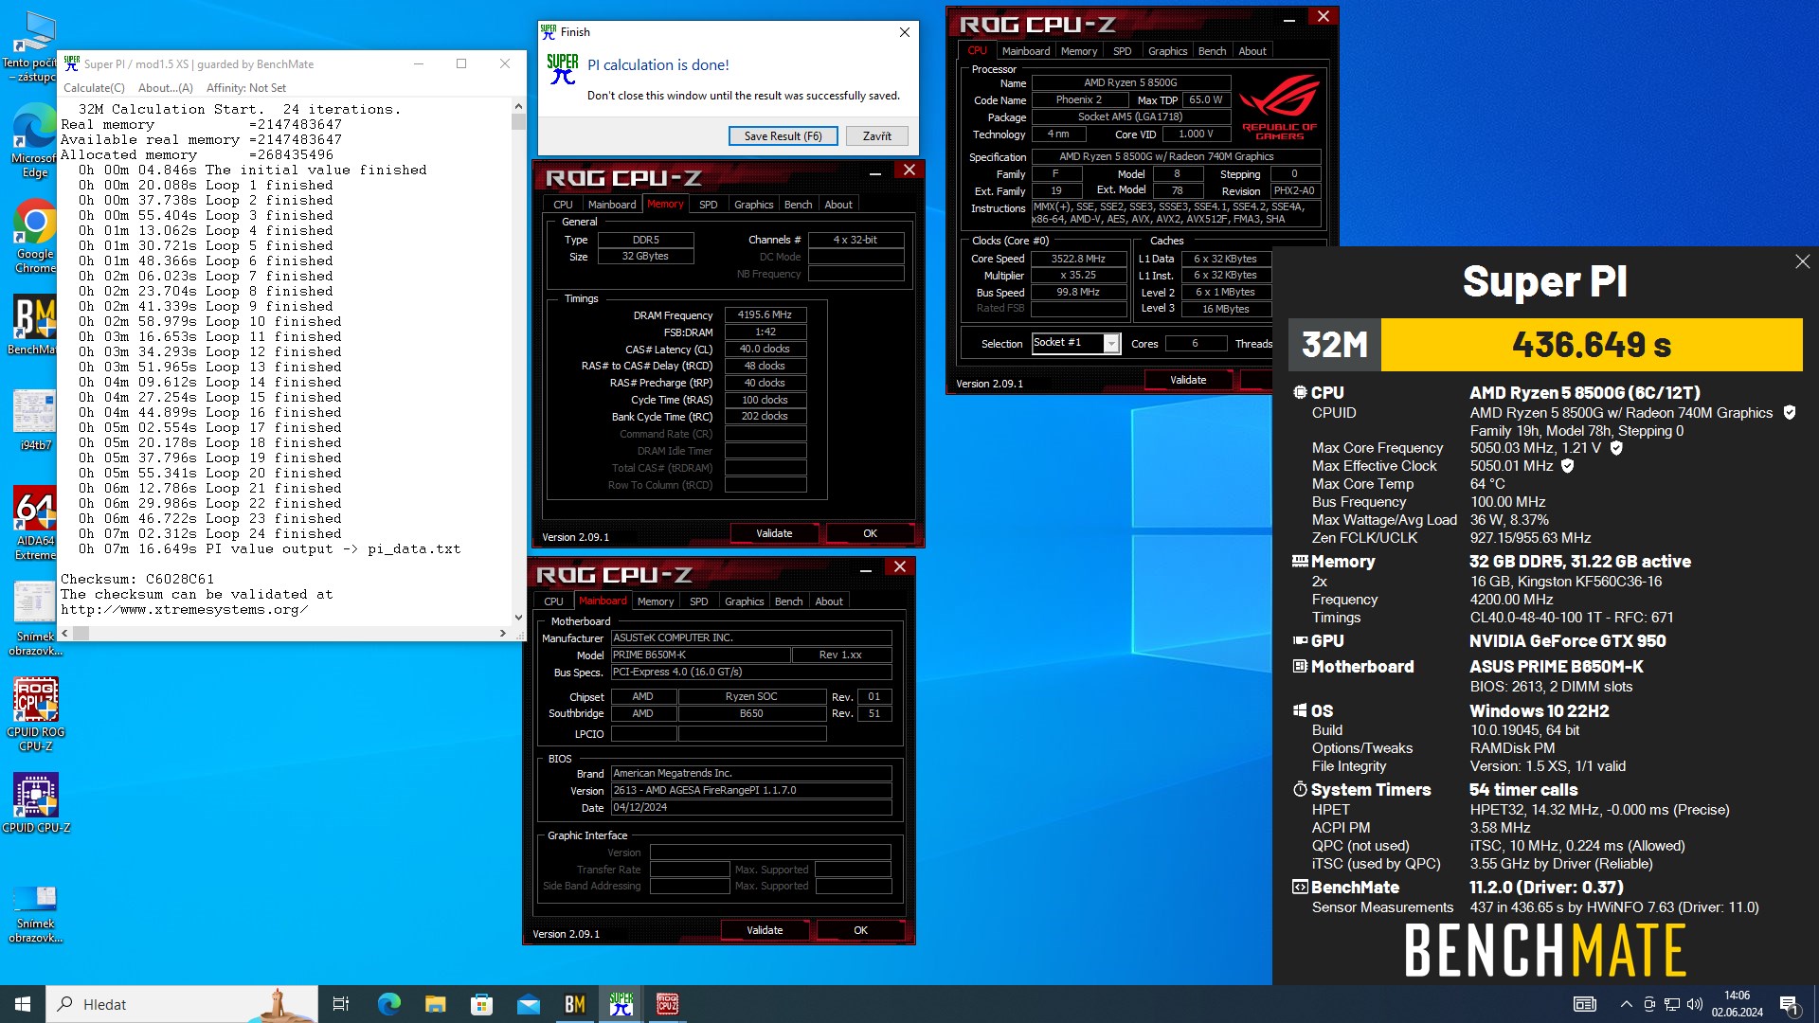Open CPUID CPU-Z desktop icon

tap(35, 802)
